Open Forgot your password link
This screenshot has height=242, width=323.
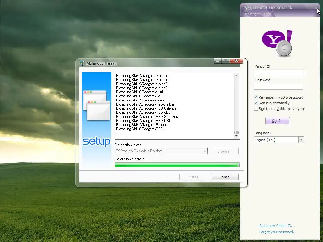[277, 232]
